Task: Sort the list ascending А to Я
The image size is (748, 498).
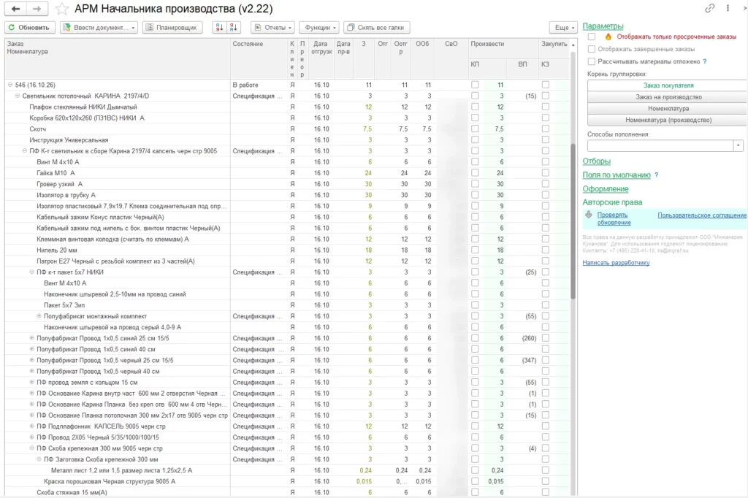Action: pyautogui.click(x=219, y=28)
